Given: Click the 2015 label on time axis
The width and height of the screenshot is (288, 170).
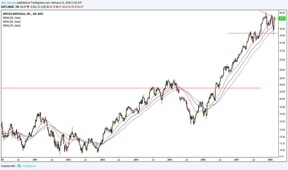Looking at the screenshot, I should coord(170,160).
